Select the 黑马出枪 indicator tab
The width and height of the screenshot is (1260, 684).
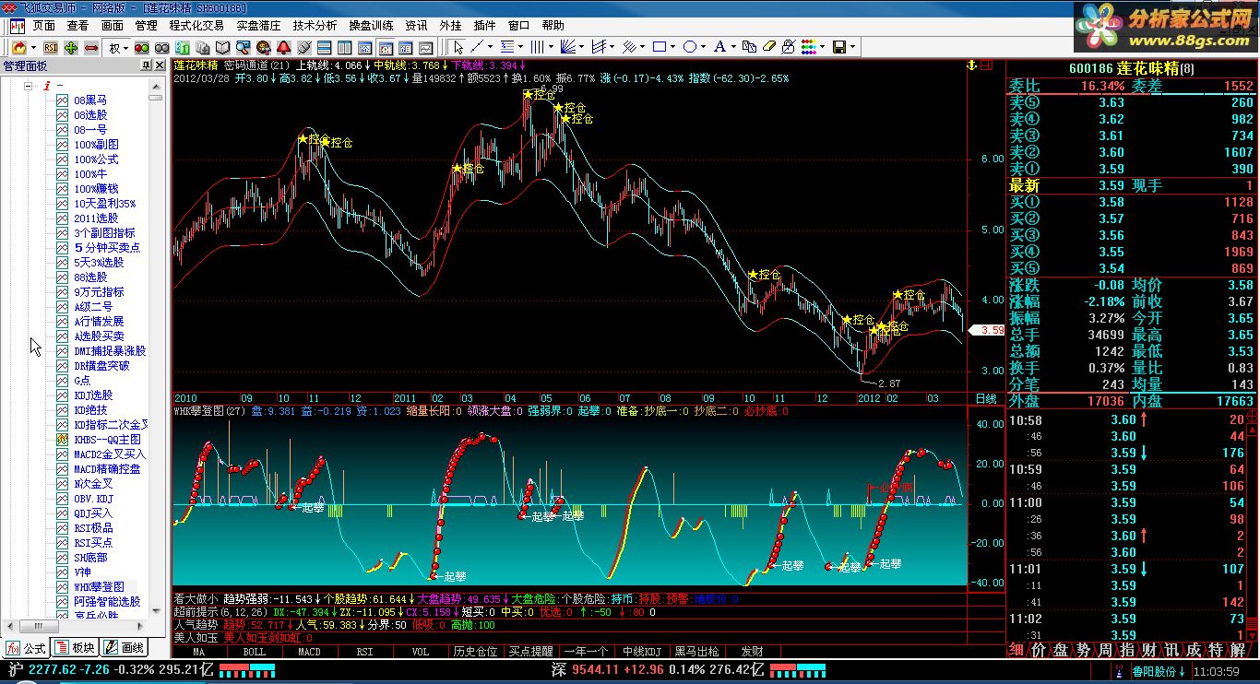tap(695, 652)
